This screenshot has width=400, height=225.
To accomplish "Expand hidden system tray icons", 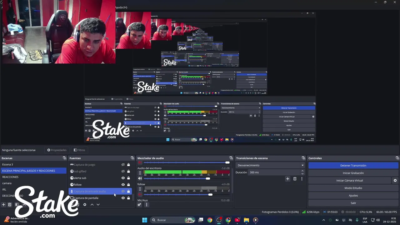I will coord(323,220).
